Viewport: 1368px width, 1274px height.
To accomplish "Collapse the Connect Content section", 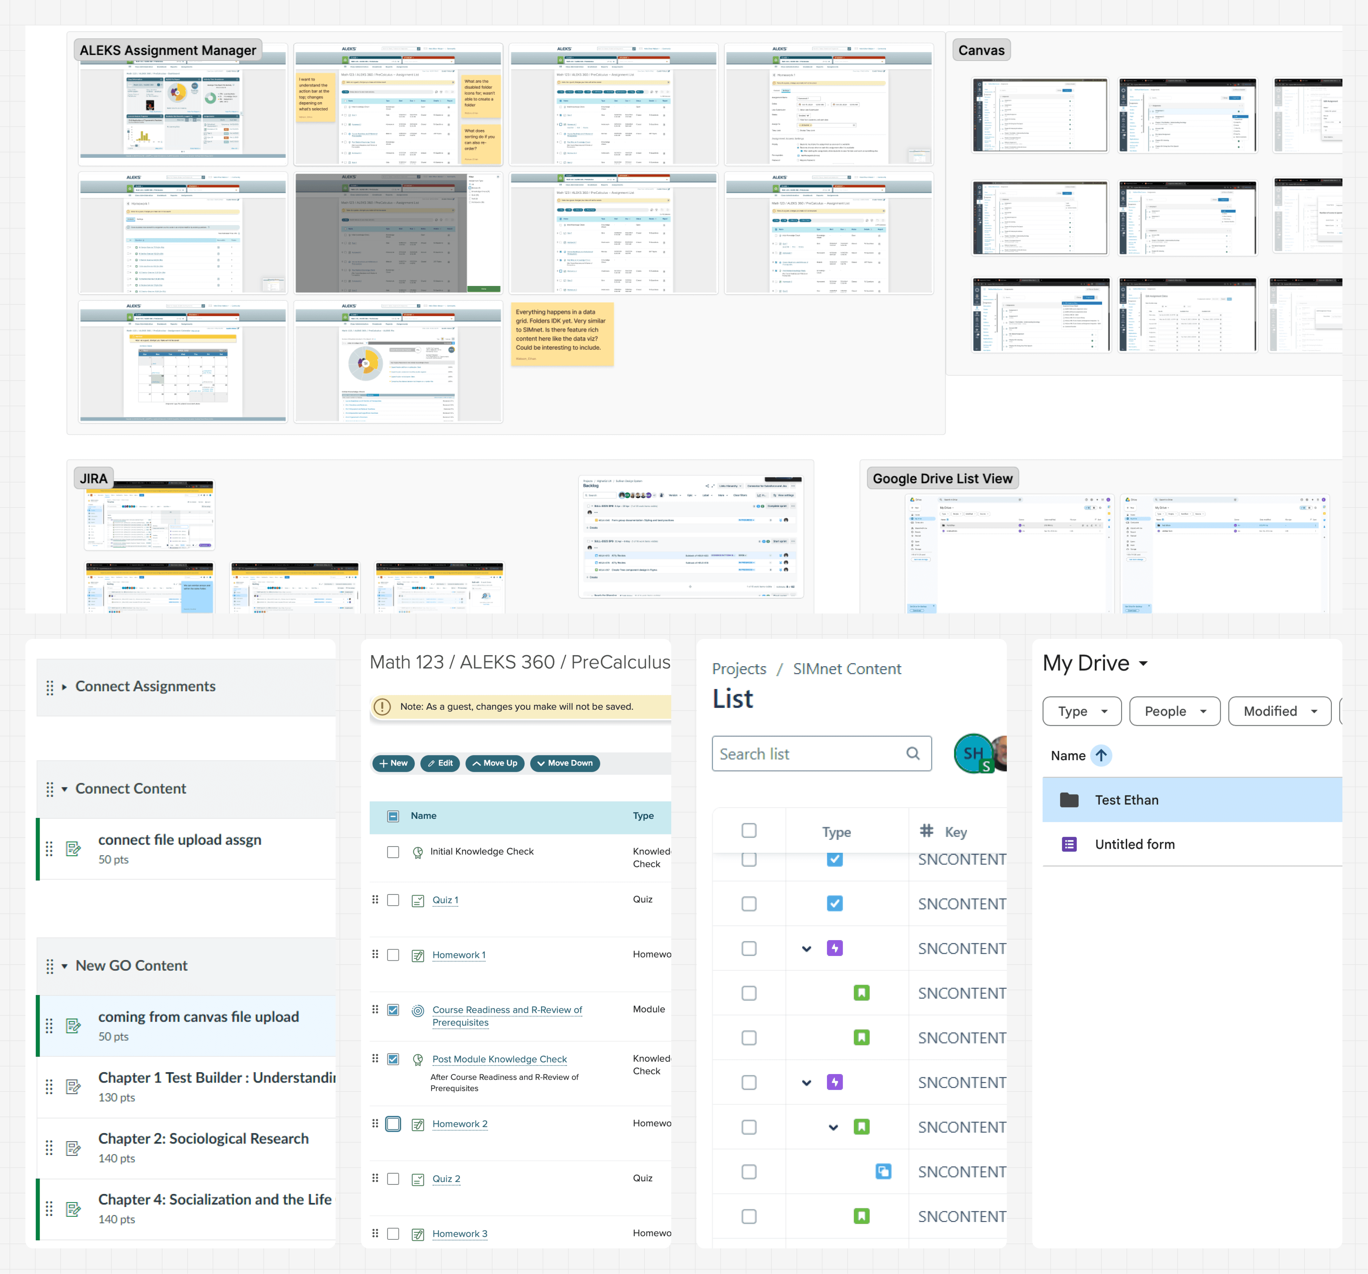I will pyautogui.click(x=65, y=789).
